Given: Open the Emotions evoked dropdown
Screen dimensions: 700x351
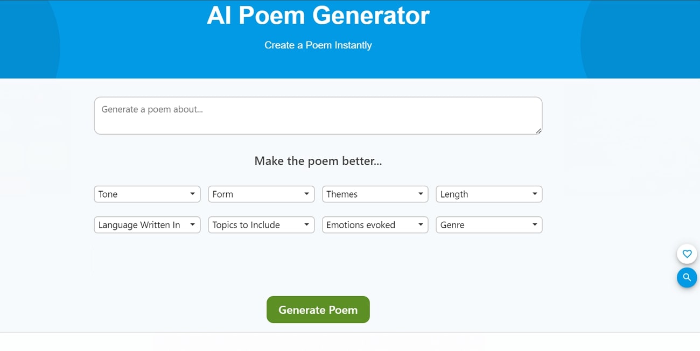Looking at the screenshot, I should tap(375, 224).
